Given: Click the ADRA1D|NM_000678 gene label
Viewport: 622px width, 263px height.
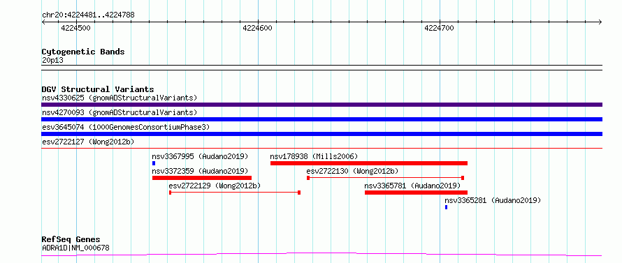Looking at the screenshot, I should coord(75,248).
